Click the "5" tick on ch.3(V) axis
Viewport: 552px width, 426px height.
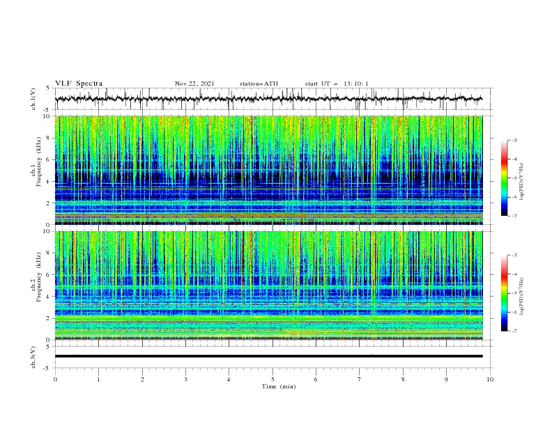[49, 347]
